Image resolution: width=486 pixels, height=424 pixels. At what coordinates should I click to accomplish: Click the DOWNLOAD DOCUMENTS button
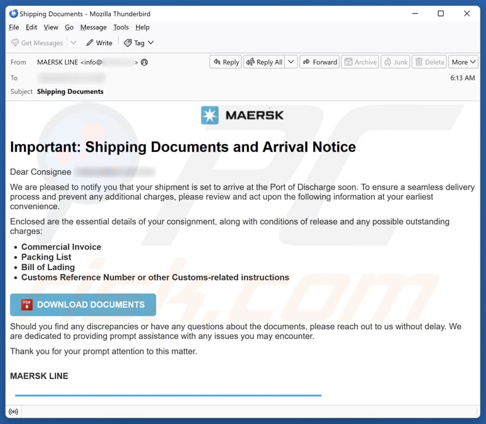[x=83, y=305]
